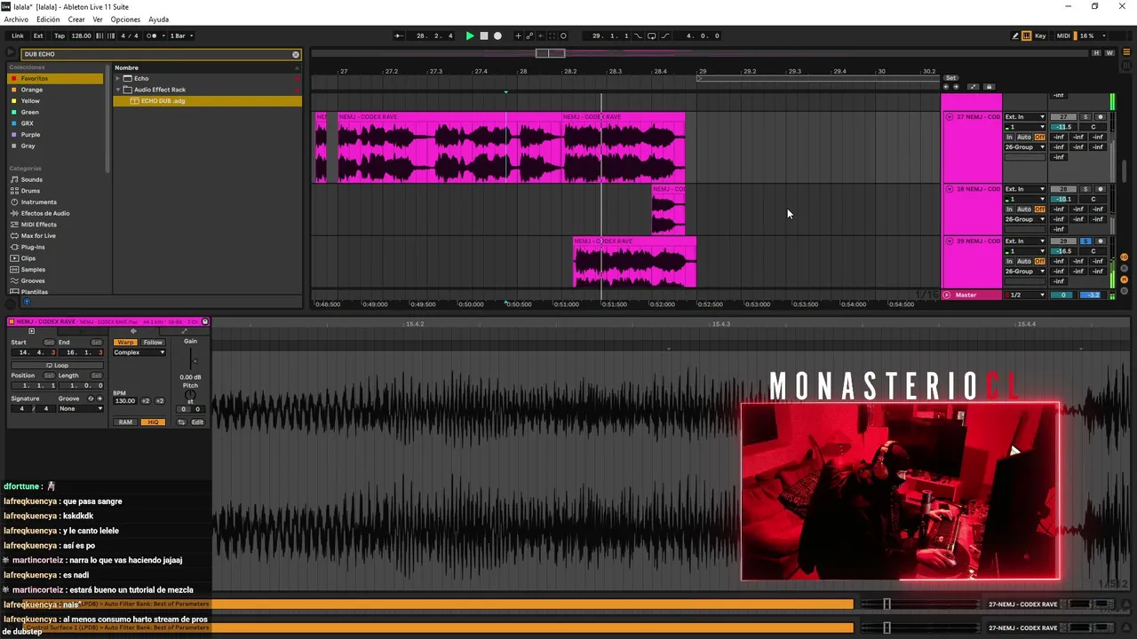
Task: Arm track 28 for recording
Action: pyautogui.click(x=1100, y=189)
